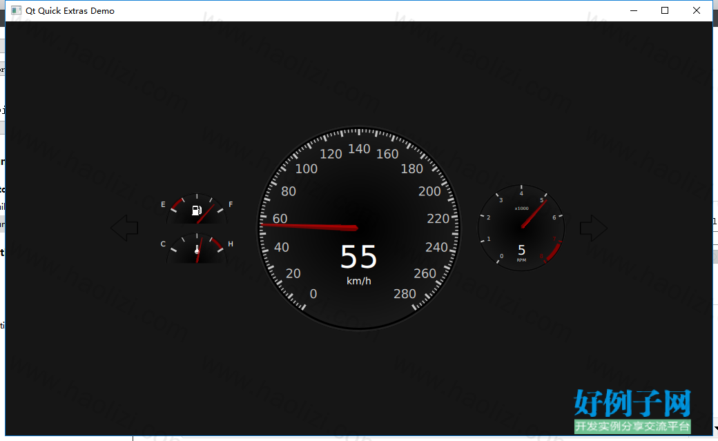
Task: Click the RPM label under tachometer value
Action: click(x=521, y=260)
